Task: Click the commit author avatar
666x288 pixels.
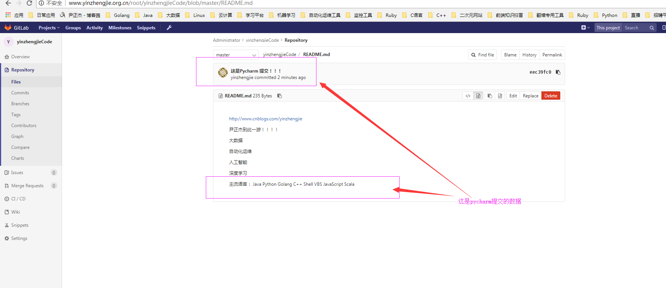Action: click(x=223, y=73)
